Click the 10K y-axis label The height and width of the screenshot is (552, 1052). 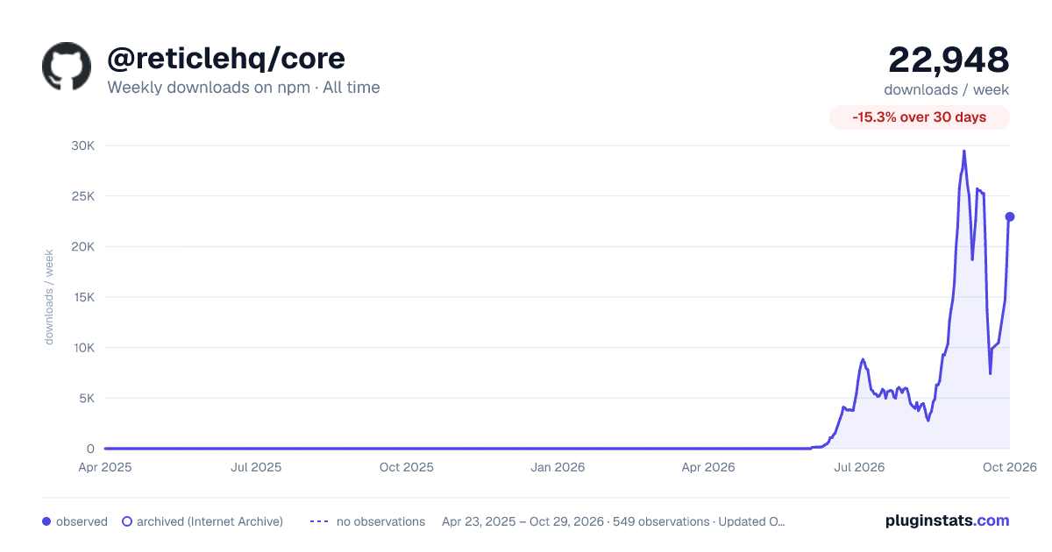[82, 348]
